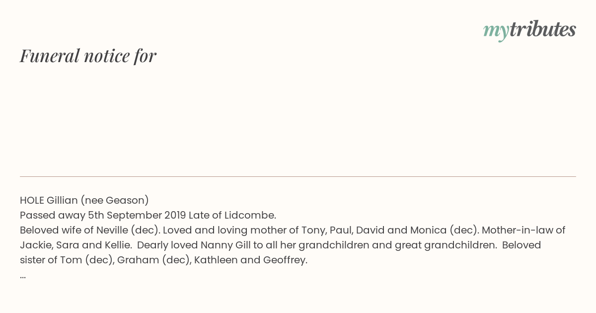Click the names "Kathleen and Geoffrey"
Viewport: 596px width, 313px height.
250,260
